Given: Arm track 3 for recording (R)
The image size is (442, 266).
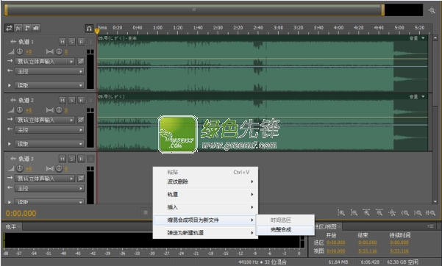Looking at the screenshot, I should pos(81,159).
